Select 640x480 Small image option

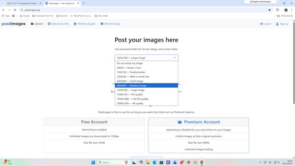pos(147,81)
